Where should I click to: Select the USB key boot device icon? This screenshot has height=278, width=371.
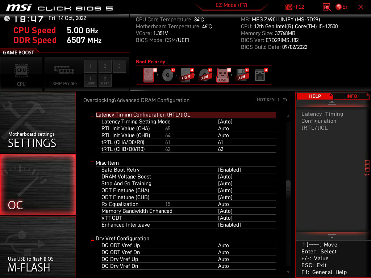(x=223, y=75)
